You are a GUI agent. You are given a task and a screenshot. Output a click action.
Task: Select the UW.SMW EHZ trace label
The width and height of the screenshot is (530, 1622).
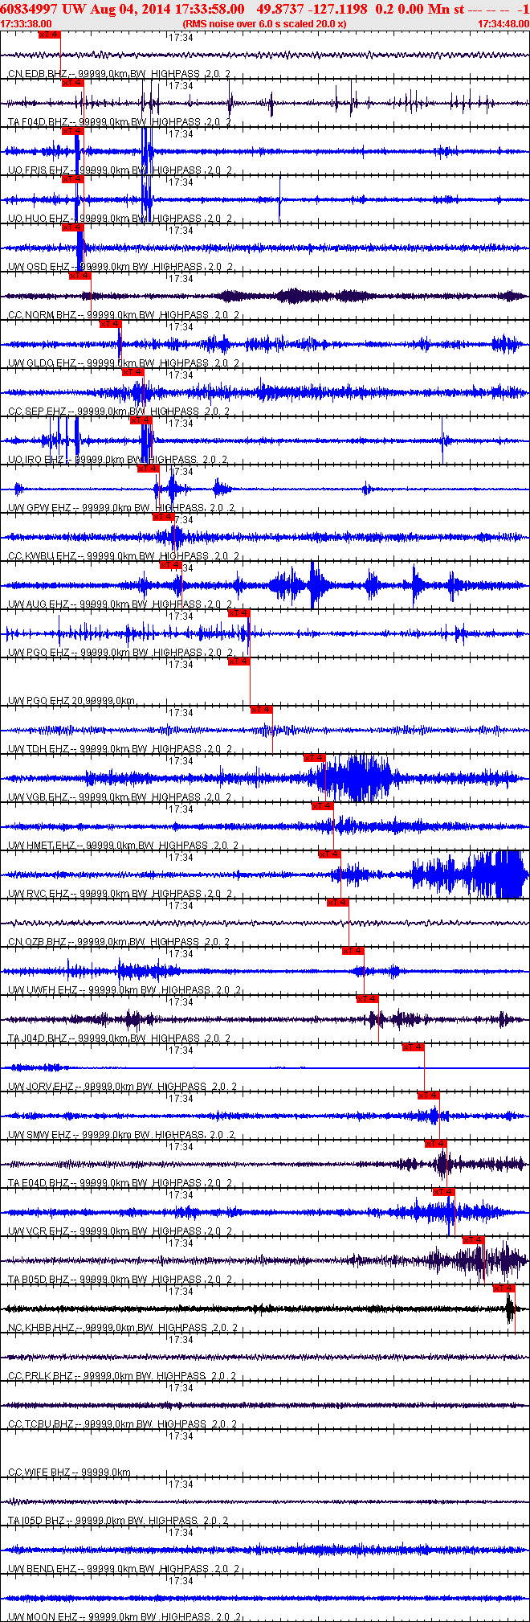click(x=121, y=1135)
